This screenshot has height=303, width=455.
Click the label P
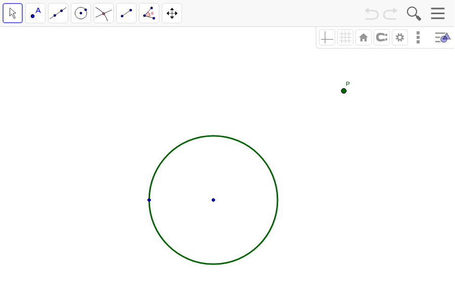[348, 84]
